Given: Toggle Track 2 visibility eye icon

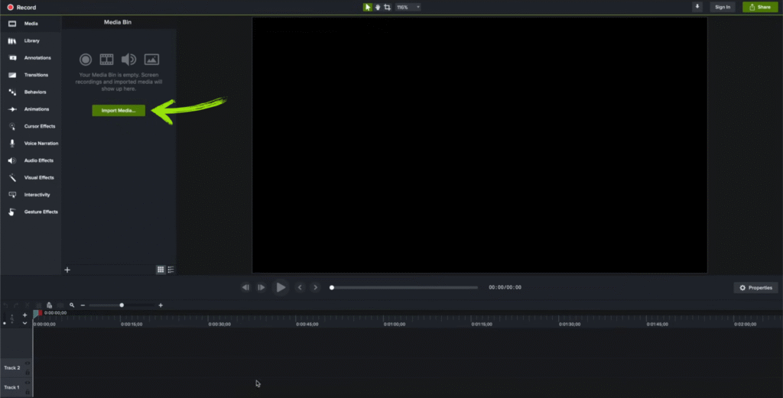Looking at the screenshot, I should (28, 363).
